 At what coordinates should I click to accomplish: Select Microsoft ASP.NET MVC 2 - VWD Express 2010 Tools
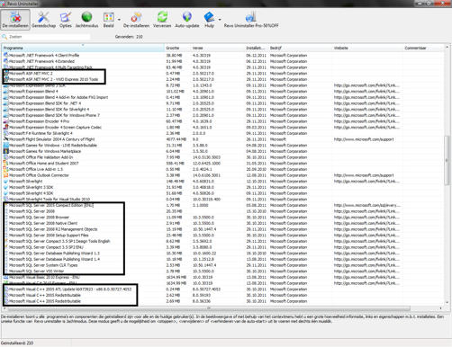[x=53, y=79]
